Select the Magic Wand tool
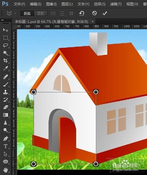 [6, 53]
